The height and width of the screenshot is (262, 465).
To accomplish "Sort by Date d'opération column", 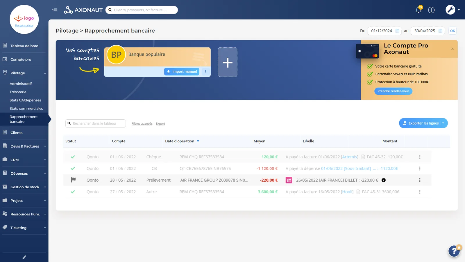I will coord(182,141).
